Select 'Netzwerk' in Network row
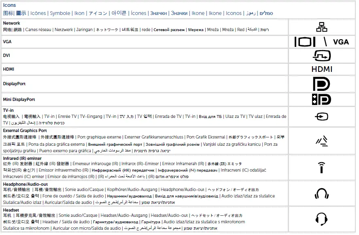This screenshot has height=235, width=359. pos(64,30)
